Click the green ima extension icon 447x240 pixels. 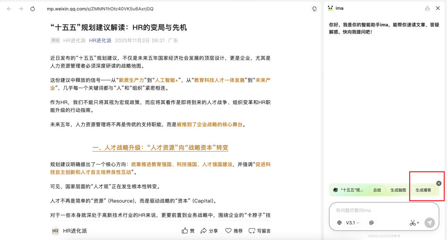click(x=315, y=9)
